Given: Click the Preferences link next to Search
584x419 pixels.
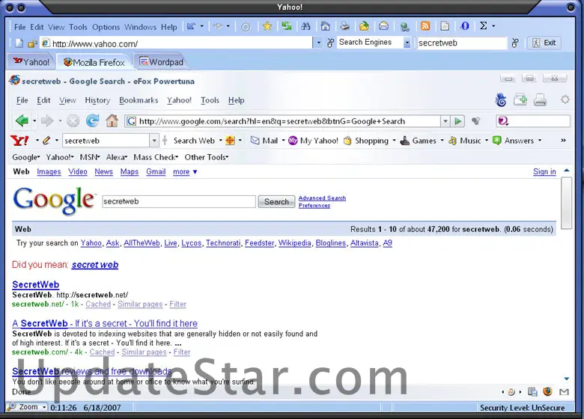Looking at the screenshot, I should [314, 206].
